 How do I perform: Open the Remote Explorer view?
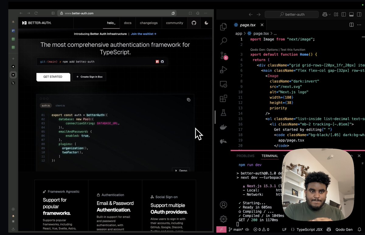coord(223,84)
